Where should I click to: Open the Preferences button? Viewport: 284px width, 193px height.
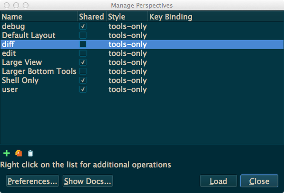(32, 181)
